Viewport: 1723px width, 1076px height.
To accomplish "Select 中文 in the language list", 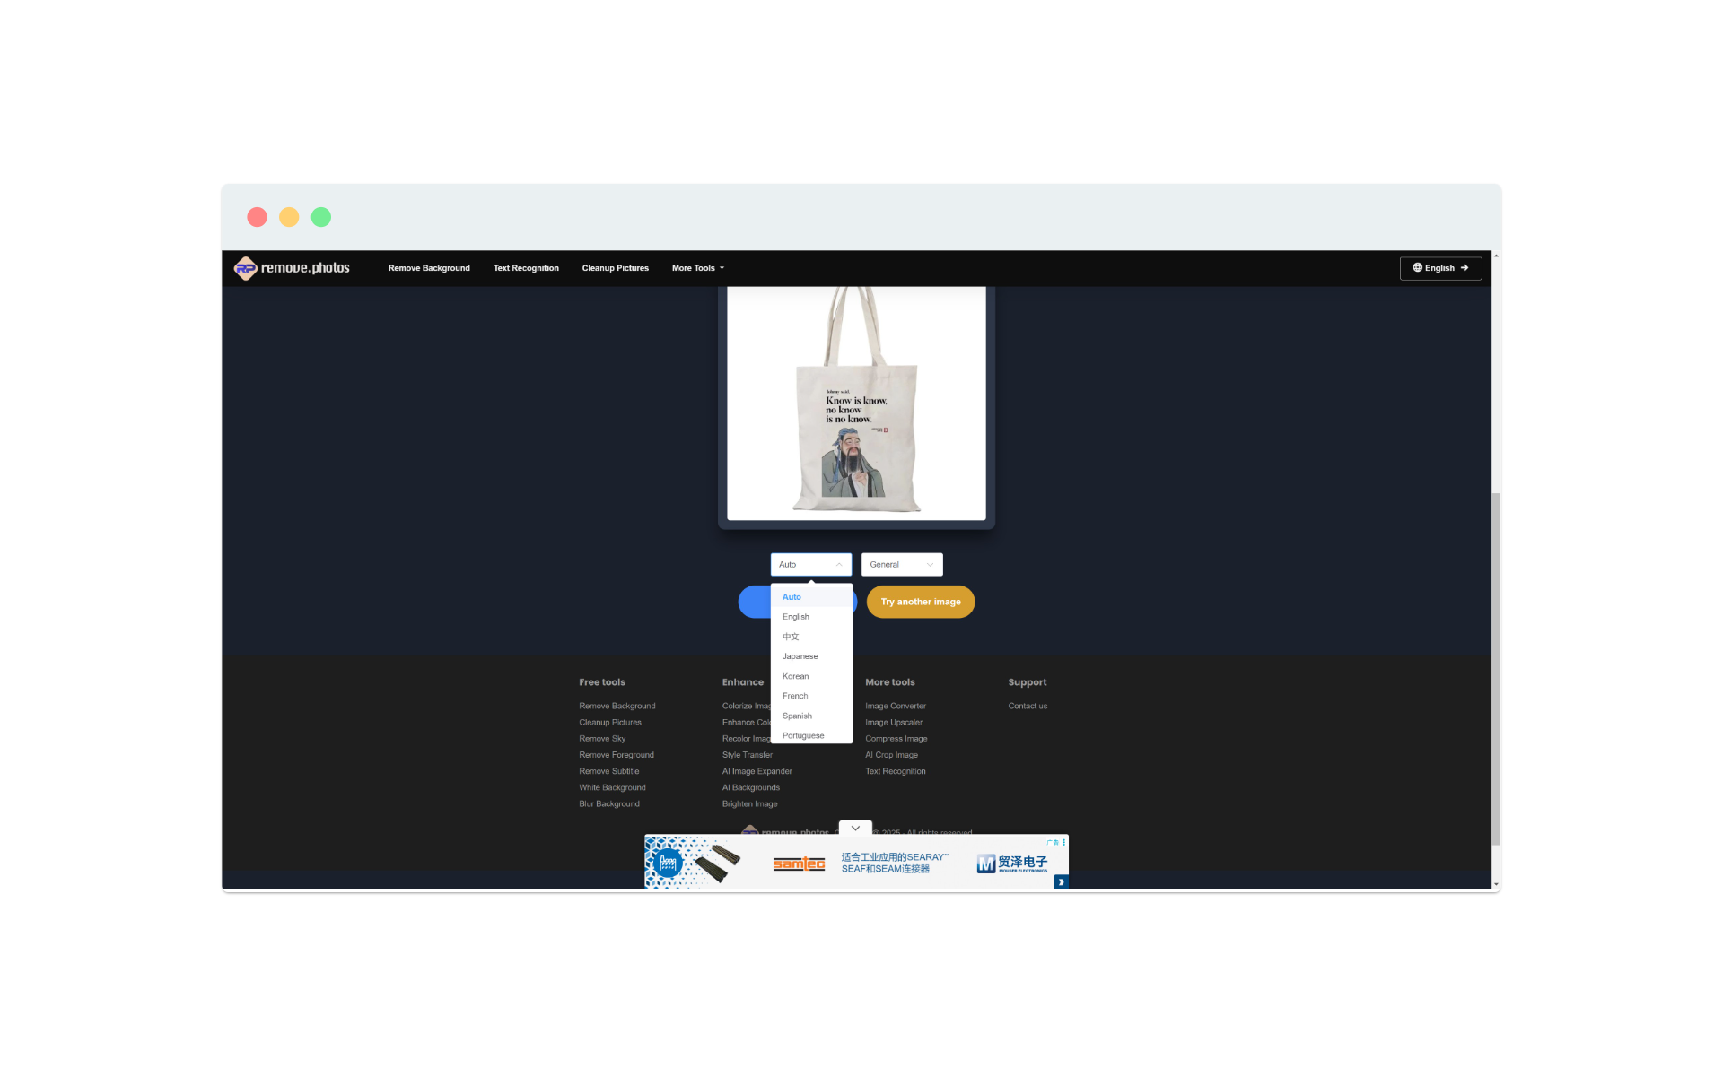I will [x=791, y=637].
